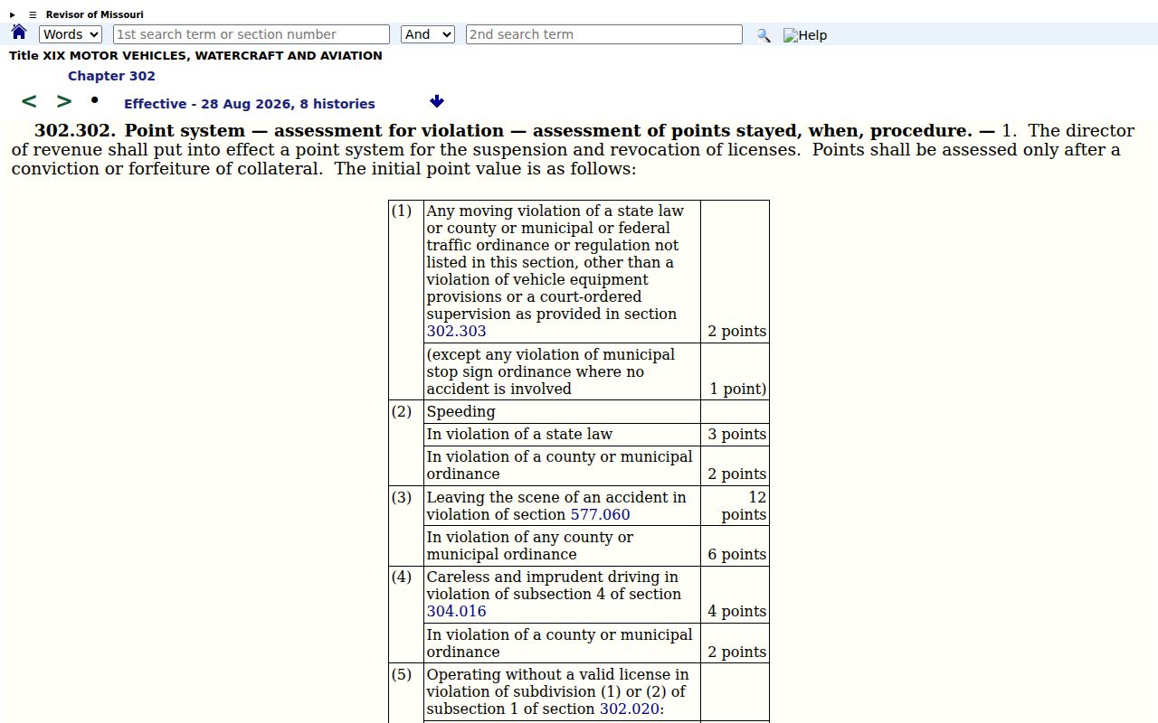Follow the section 302.303 link
This screenshot has height=723, width=1158.
pyautogui.click(x=456, y=331)
